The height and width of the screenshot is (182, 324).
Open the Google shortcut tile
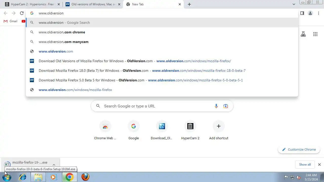point(134,130)
